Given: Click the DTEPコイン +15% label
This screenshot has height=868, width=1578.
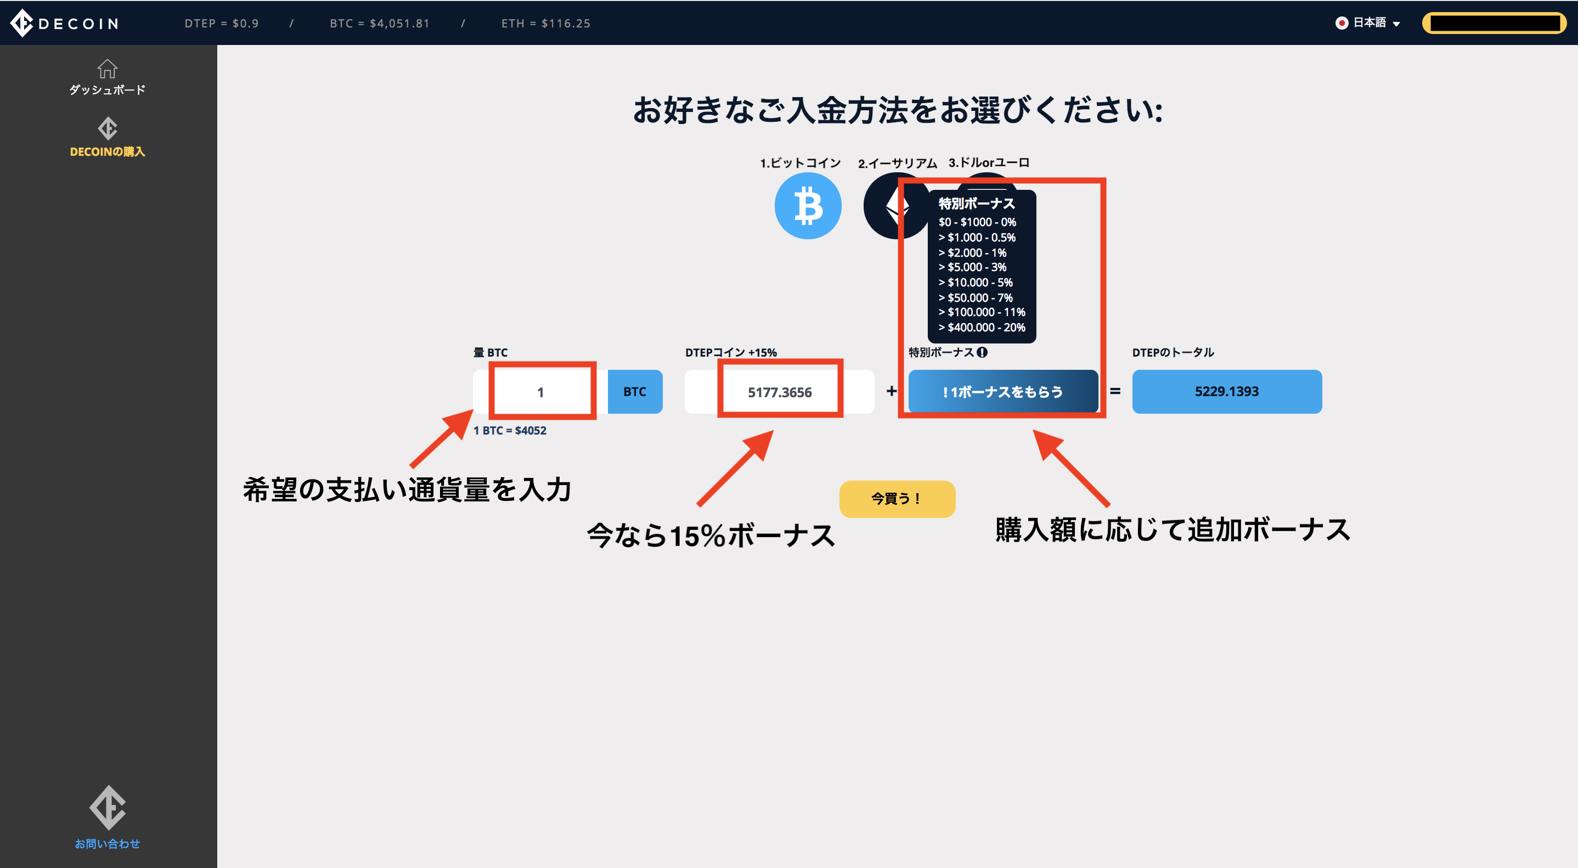Looking at the screenshot, I should [731, 352].
